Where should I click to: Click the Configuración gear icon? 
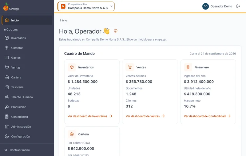(x=7, y=136)
